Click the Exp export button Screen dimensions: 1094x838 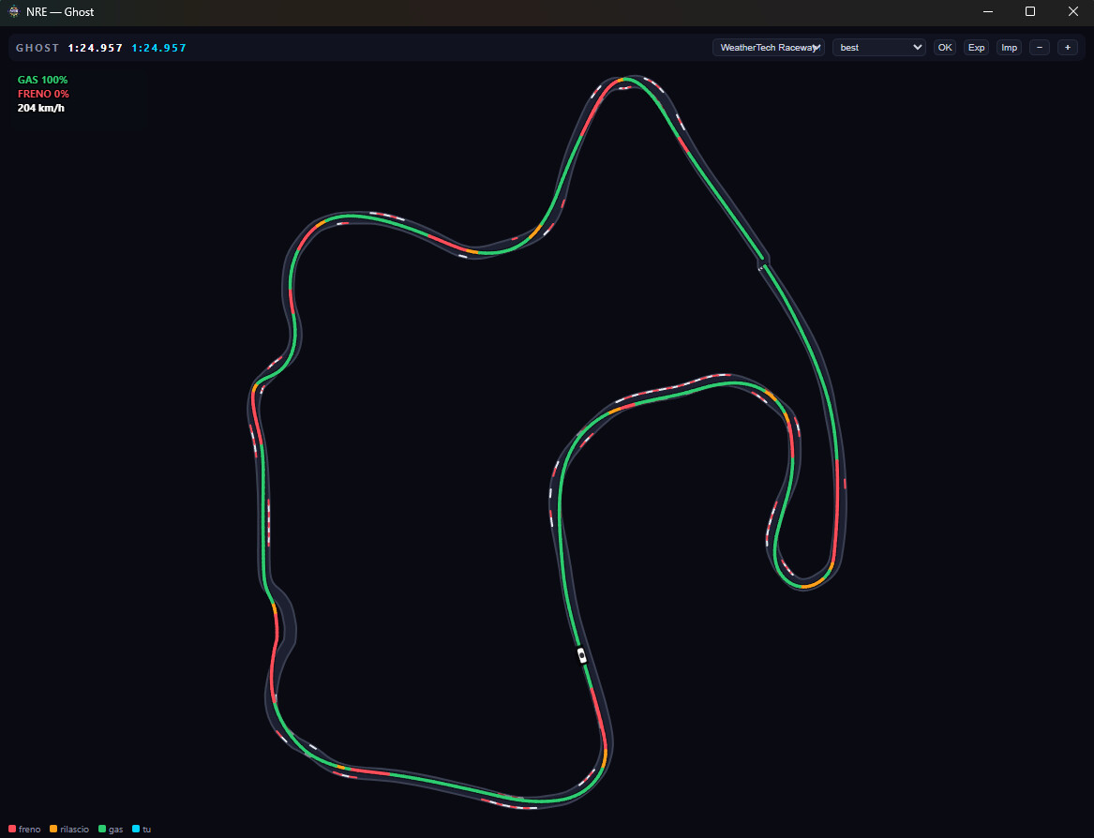(976, 48)
